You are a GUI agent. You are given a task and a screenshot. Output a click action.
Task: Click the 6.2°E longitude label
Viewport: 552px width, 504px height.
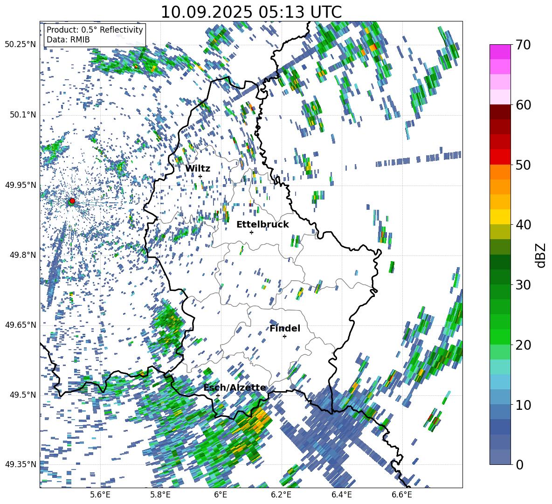click(x=281, y=495)
